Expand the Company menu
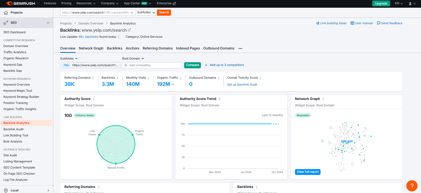The width and height of the screenshot is (421, 193). click(x=110, y=3)
